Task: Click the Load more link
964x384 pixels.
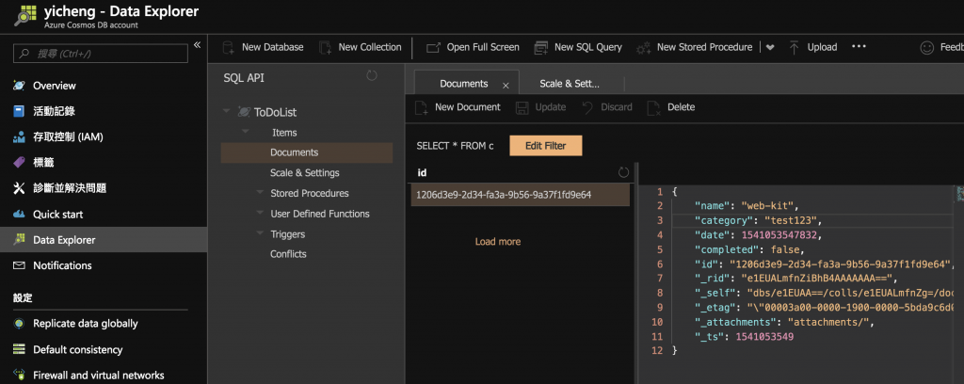Action: [x=497, y=242]
